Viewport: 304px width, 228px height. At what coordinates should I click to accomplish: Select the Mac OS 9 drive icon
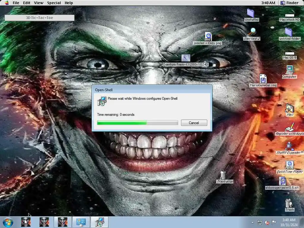[290, 53]
